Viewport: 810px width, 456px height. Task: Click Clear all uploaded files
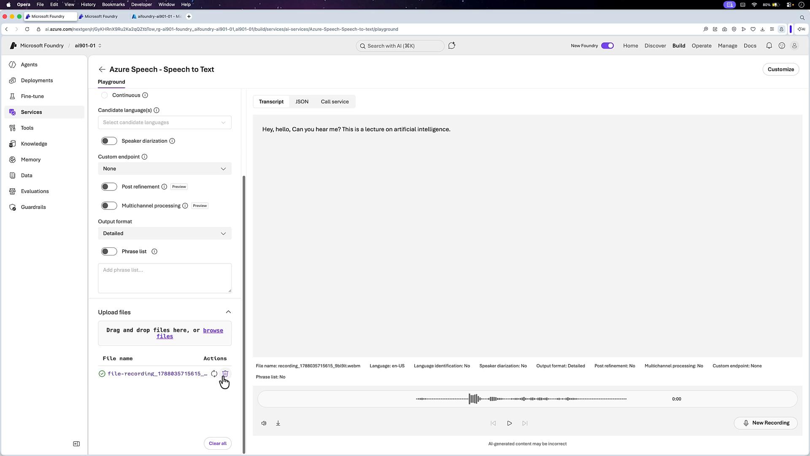(x=218, y=443)
